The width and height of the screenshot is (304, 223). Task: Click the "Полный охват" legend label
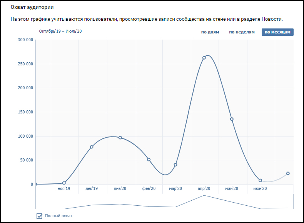[x=58, y=216]
